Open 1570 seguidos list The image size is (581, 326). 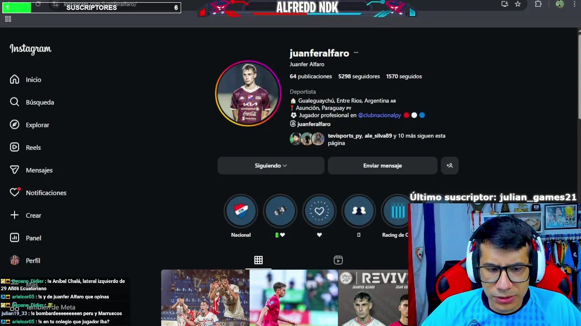[404, 77]
